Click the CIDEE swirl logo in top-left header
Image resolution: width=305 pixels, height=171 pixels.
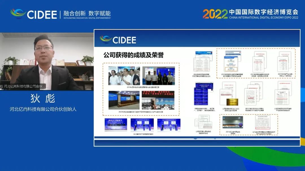[x=18, y=13]
